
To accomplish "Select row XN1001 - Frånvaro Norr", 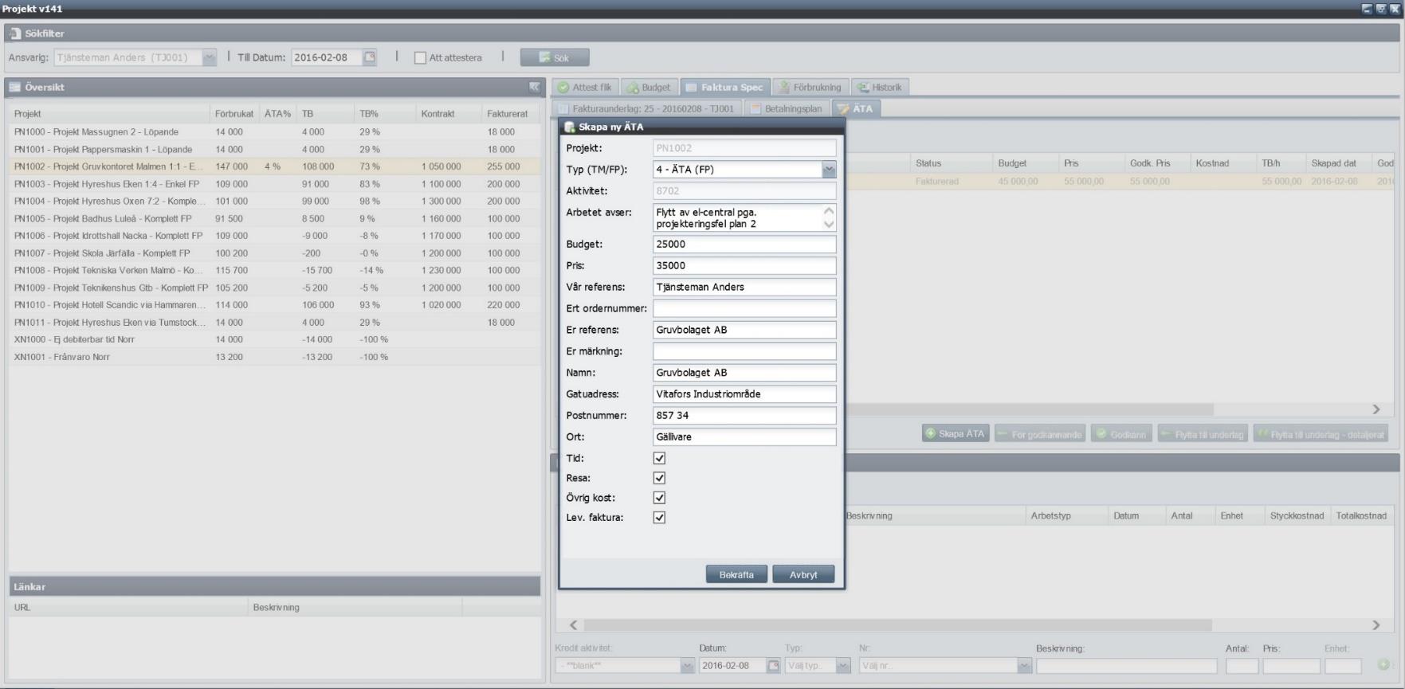I will tap(275, 357).
